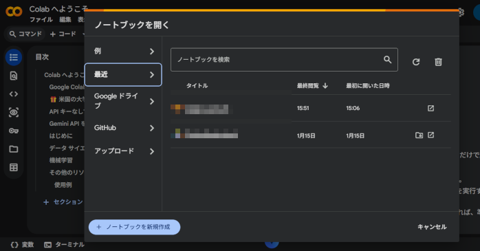Click the + コード button
480x251 pixels.
pos(63,34)
